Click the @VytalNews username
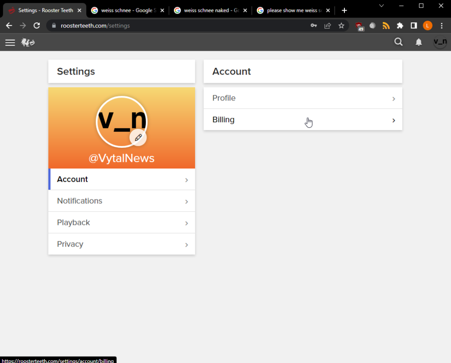This screenshot has width=451, height=363. [x=122, y=158]
